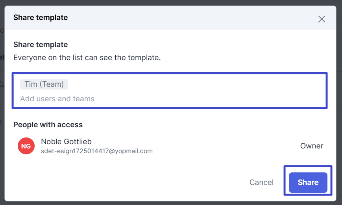Click the Share button
342x205 pixels.
(308, 182)
